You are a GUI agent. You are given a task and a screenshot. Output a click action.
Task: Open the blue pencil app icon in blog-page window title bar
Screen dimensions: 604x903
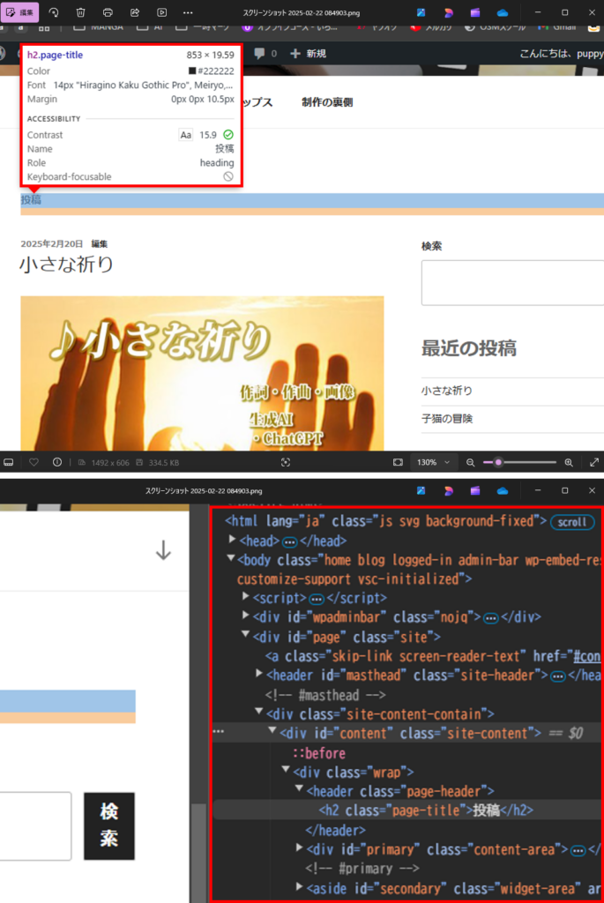(x=421, y=12)
